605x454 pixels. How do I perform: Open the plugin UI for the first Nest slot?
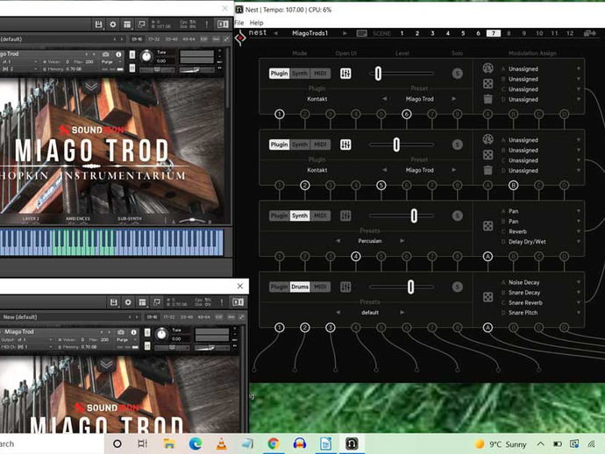[x=345, y=74]
